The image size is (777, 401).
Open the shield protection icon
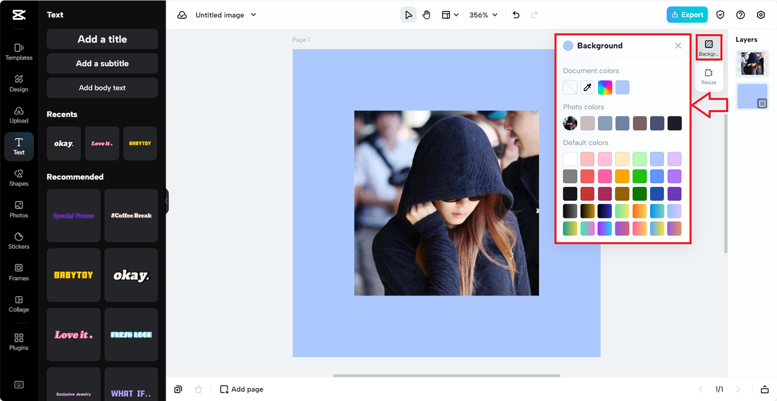(x=721, y=15)
